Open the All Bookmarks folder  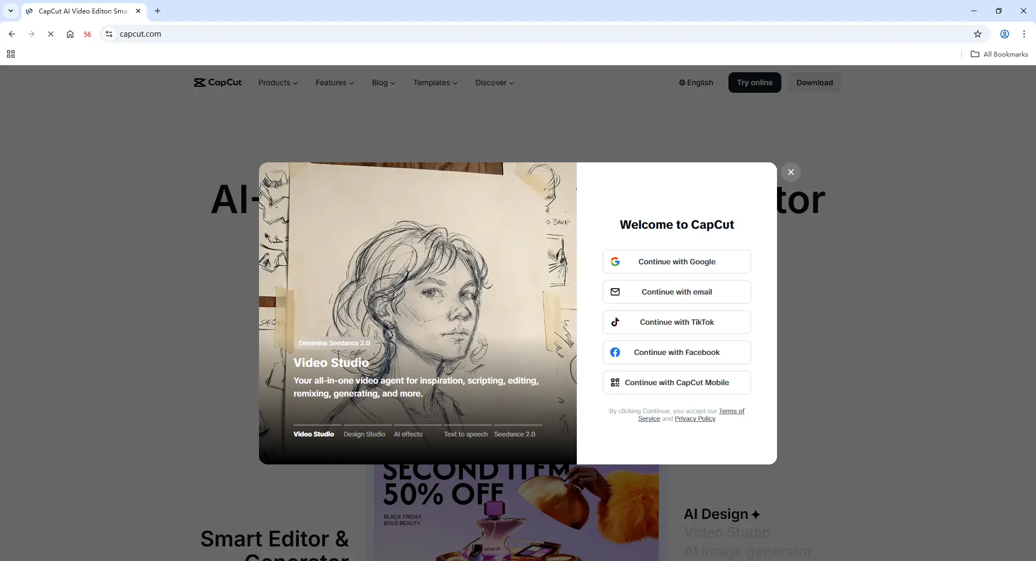[999, 54]
